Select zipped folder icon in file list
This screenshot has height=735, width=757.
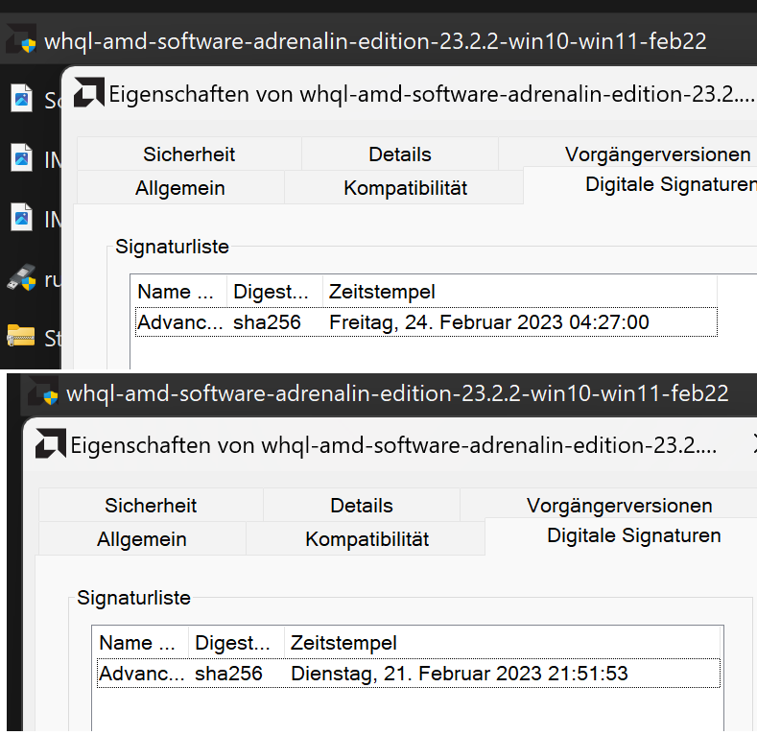(21, 336)
